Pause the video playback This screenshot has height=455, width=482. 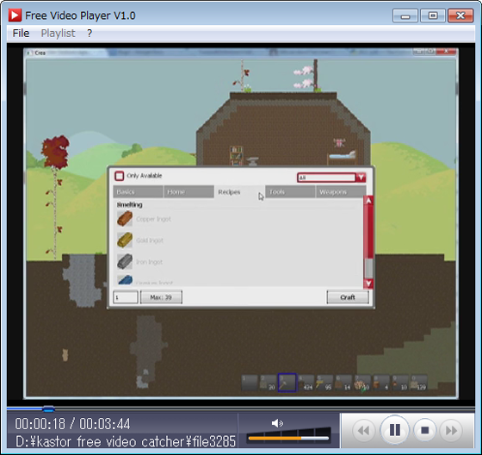point(395,430)
